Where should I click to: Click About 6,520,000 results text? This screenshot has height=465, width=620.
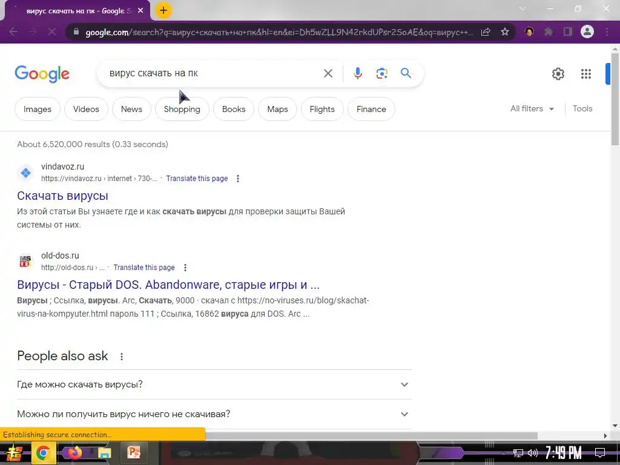[x=93, y=144]
